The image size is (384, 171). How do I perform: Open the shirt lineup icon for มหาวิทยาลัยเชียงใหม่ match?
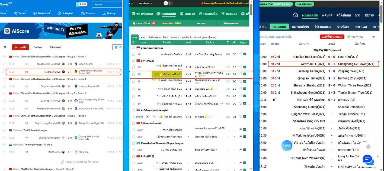241,54
